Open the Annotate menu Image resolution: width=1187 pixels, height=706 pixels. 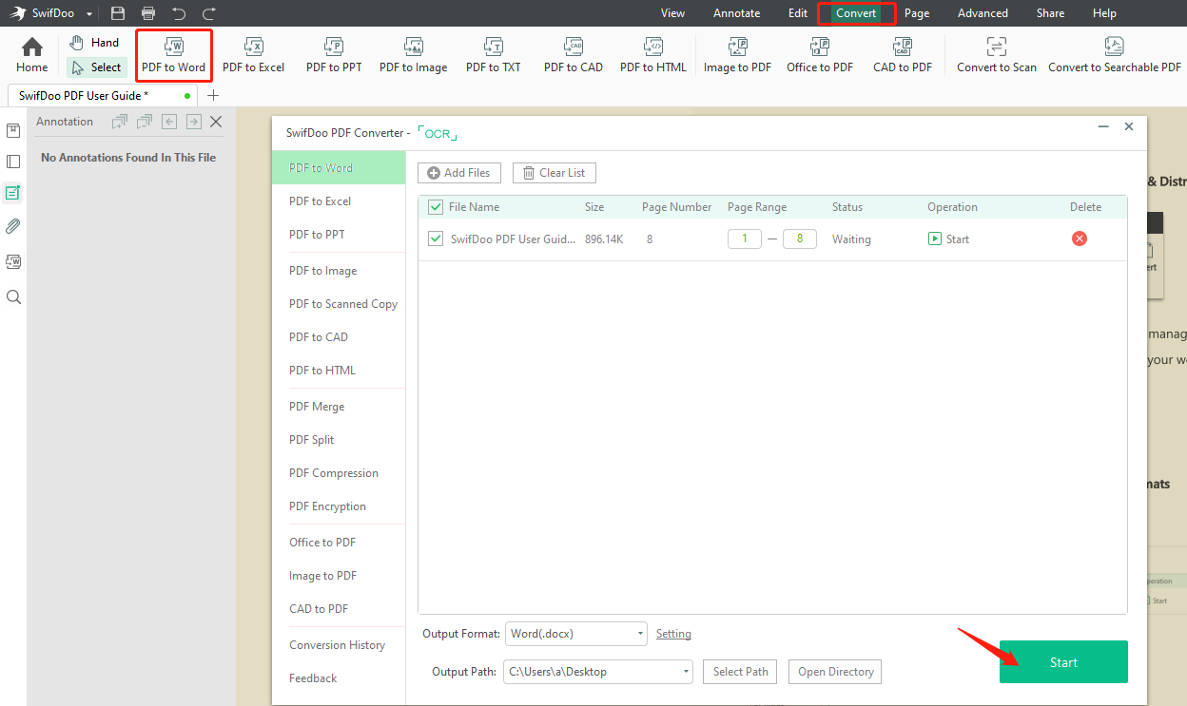[737, 13]
